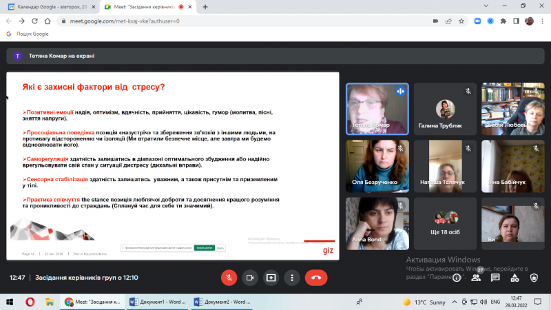
Task: Open the browser home page
Action: pos(48,21)
